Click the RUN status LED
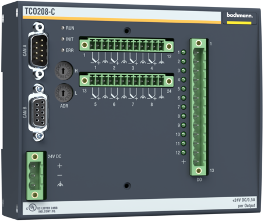The width and height of the screenshot is (264, 221). pyautogui.click(x=62, y=28)
